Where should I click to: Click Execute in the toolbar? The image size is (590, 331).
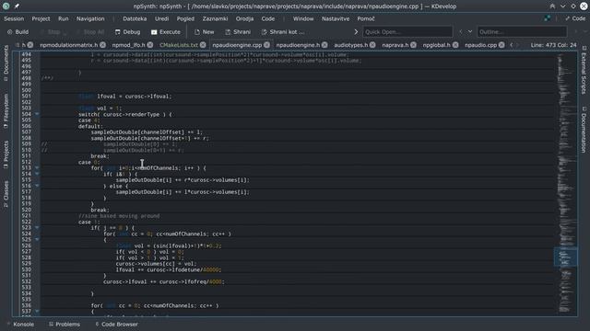coord(166,32)
